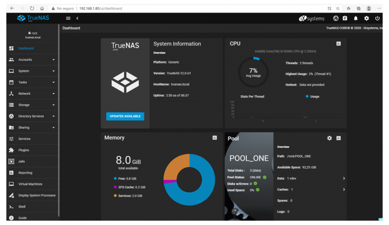This screenshot has width=389, height=225.
Task: Open the iXsystems logo link
Action: (312, 18)
